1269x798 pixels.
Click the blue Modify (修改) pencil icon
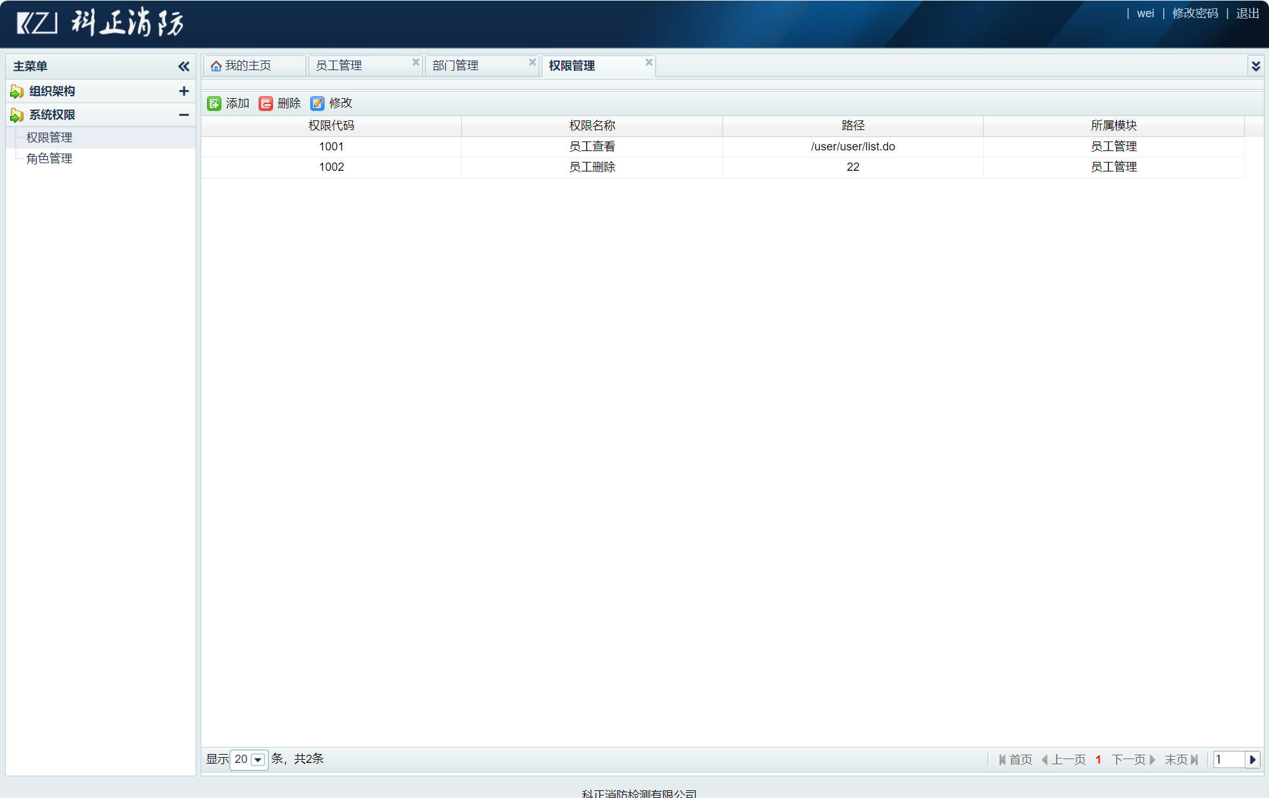pyautogui.click(x=317, y=103)
